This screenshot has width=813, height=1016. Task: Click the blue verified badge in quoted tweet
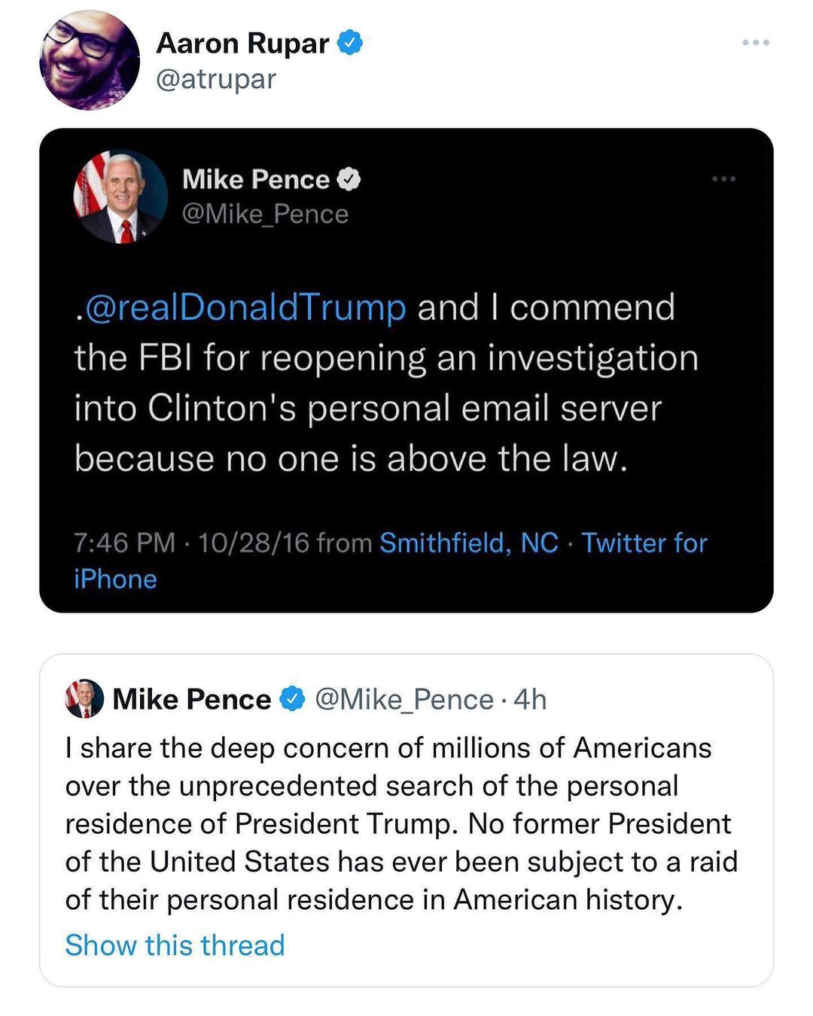tap(292, 699)
